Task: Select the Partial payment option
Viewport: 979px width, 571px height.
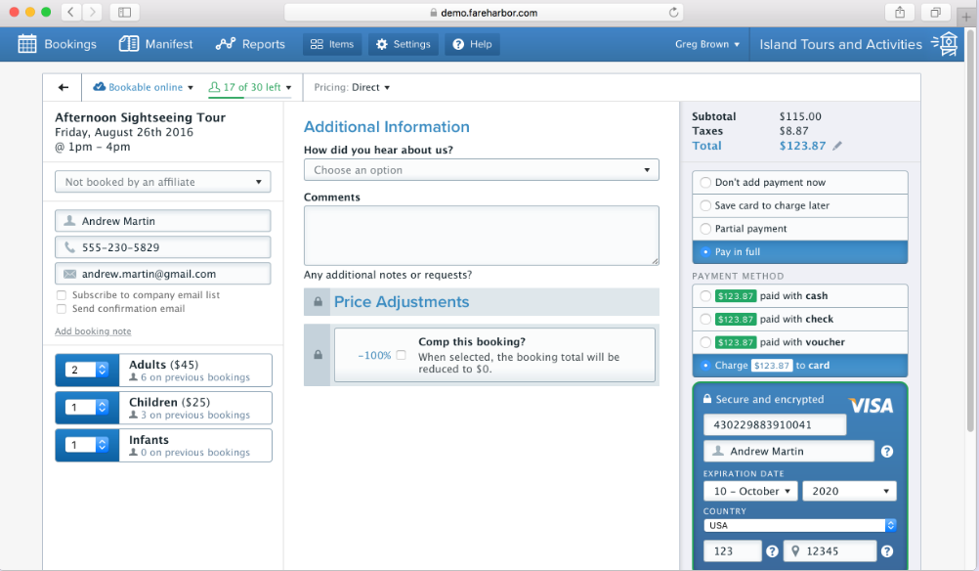Action: coord(800,229)
